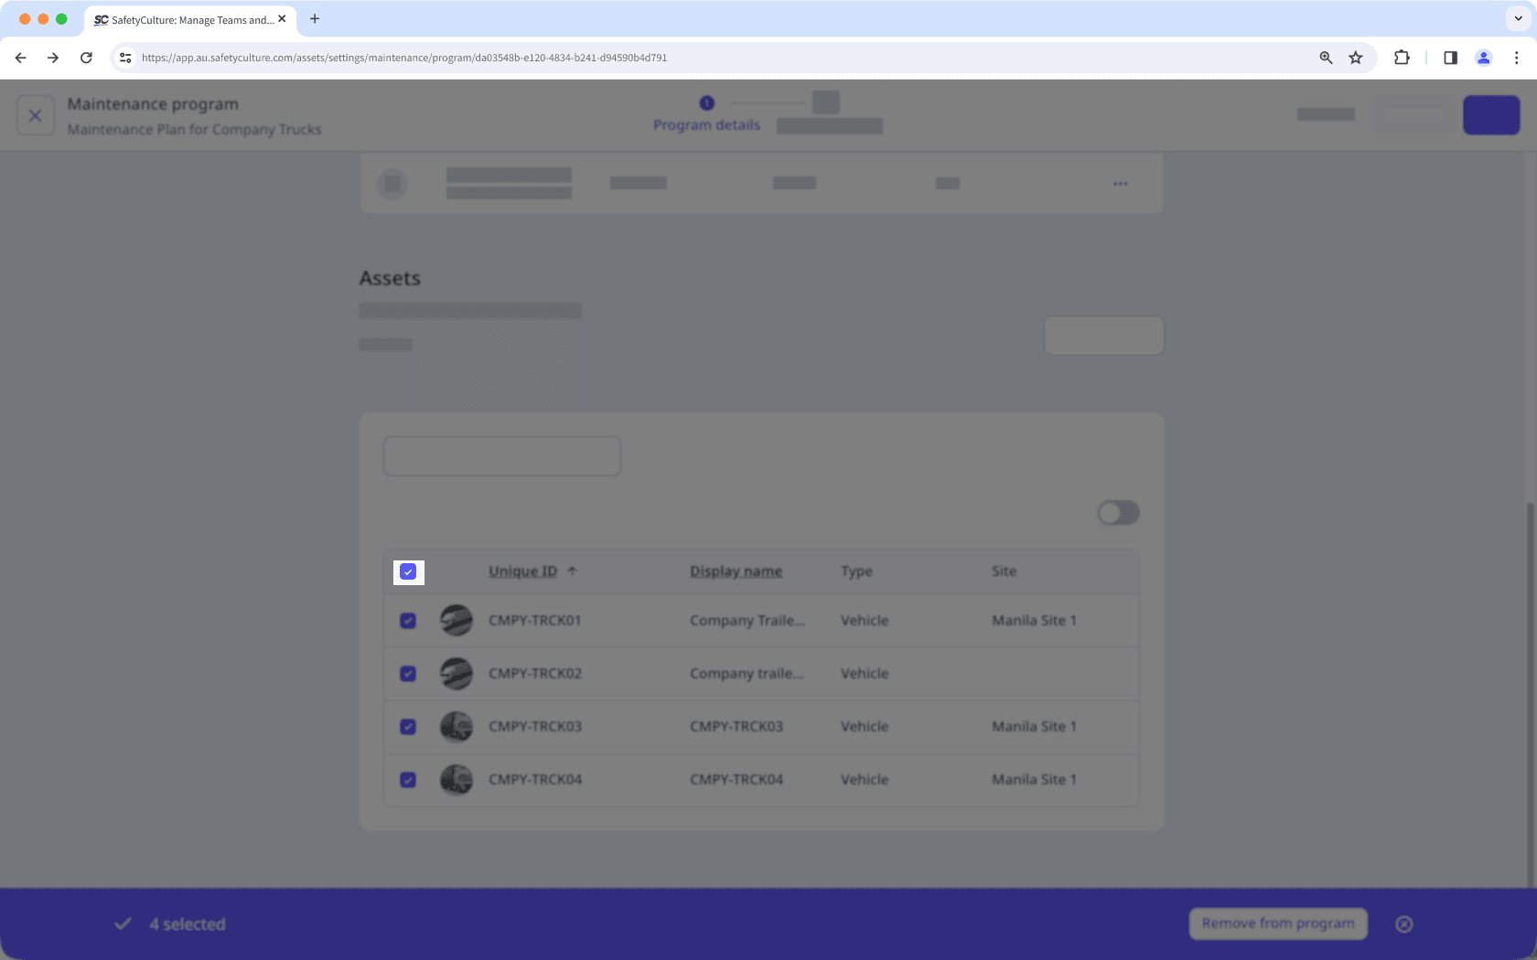Screen dimensions: 1537x960
Task: Sort by the Display name column
Action: 736,571
